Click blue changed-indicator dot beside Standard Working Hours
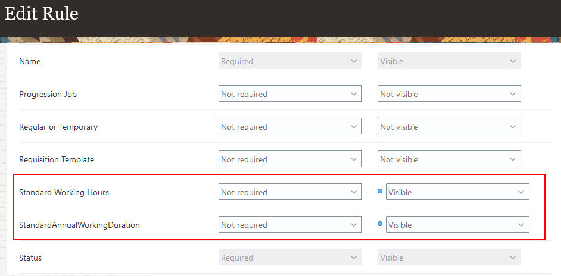 tap(380, 192)
